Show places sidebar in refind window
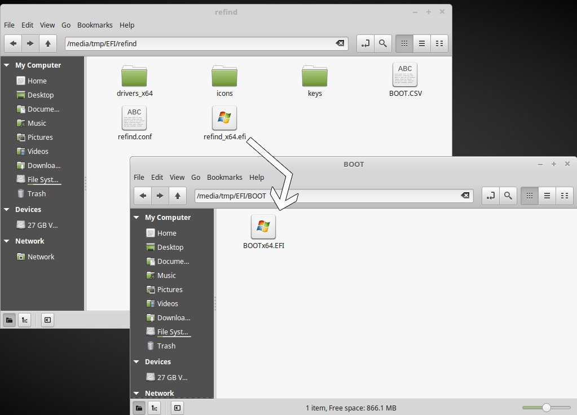This screenshot has height=415, width=577. [x=9, y=320]
